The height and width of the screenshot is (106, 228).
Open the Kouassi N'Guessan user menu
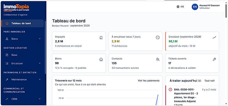coord(206,7)
